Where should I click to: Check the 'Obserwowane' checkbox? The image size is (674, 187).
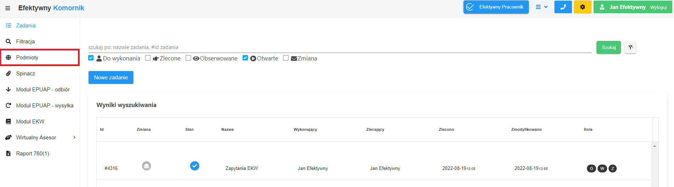(189, 58)
